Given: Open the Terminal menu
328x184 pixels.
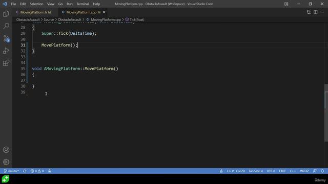Looking at the screenshot, I should tap(83, 4).
